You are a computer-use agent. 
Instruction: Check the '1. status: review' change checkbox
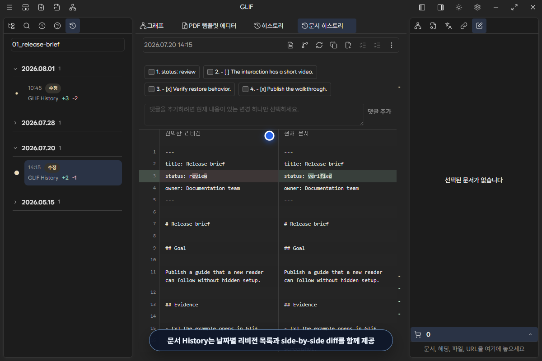tap(151, 72)
